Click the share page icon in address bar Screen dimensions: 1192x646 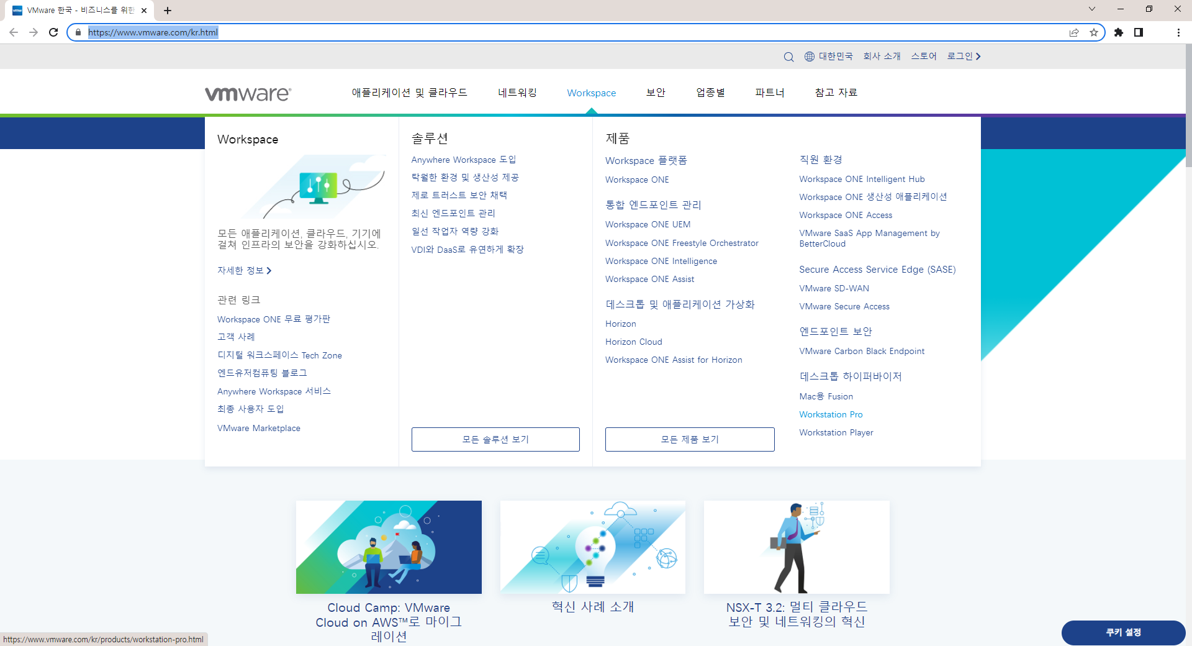click(1074, 32)
